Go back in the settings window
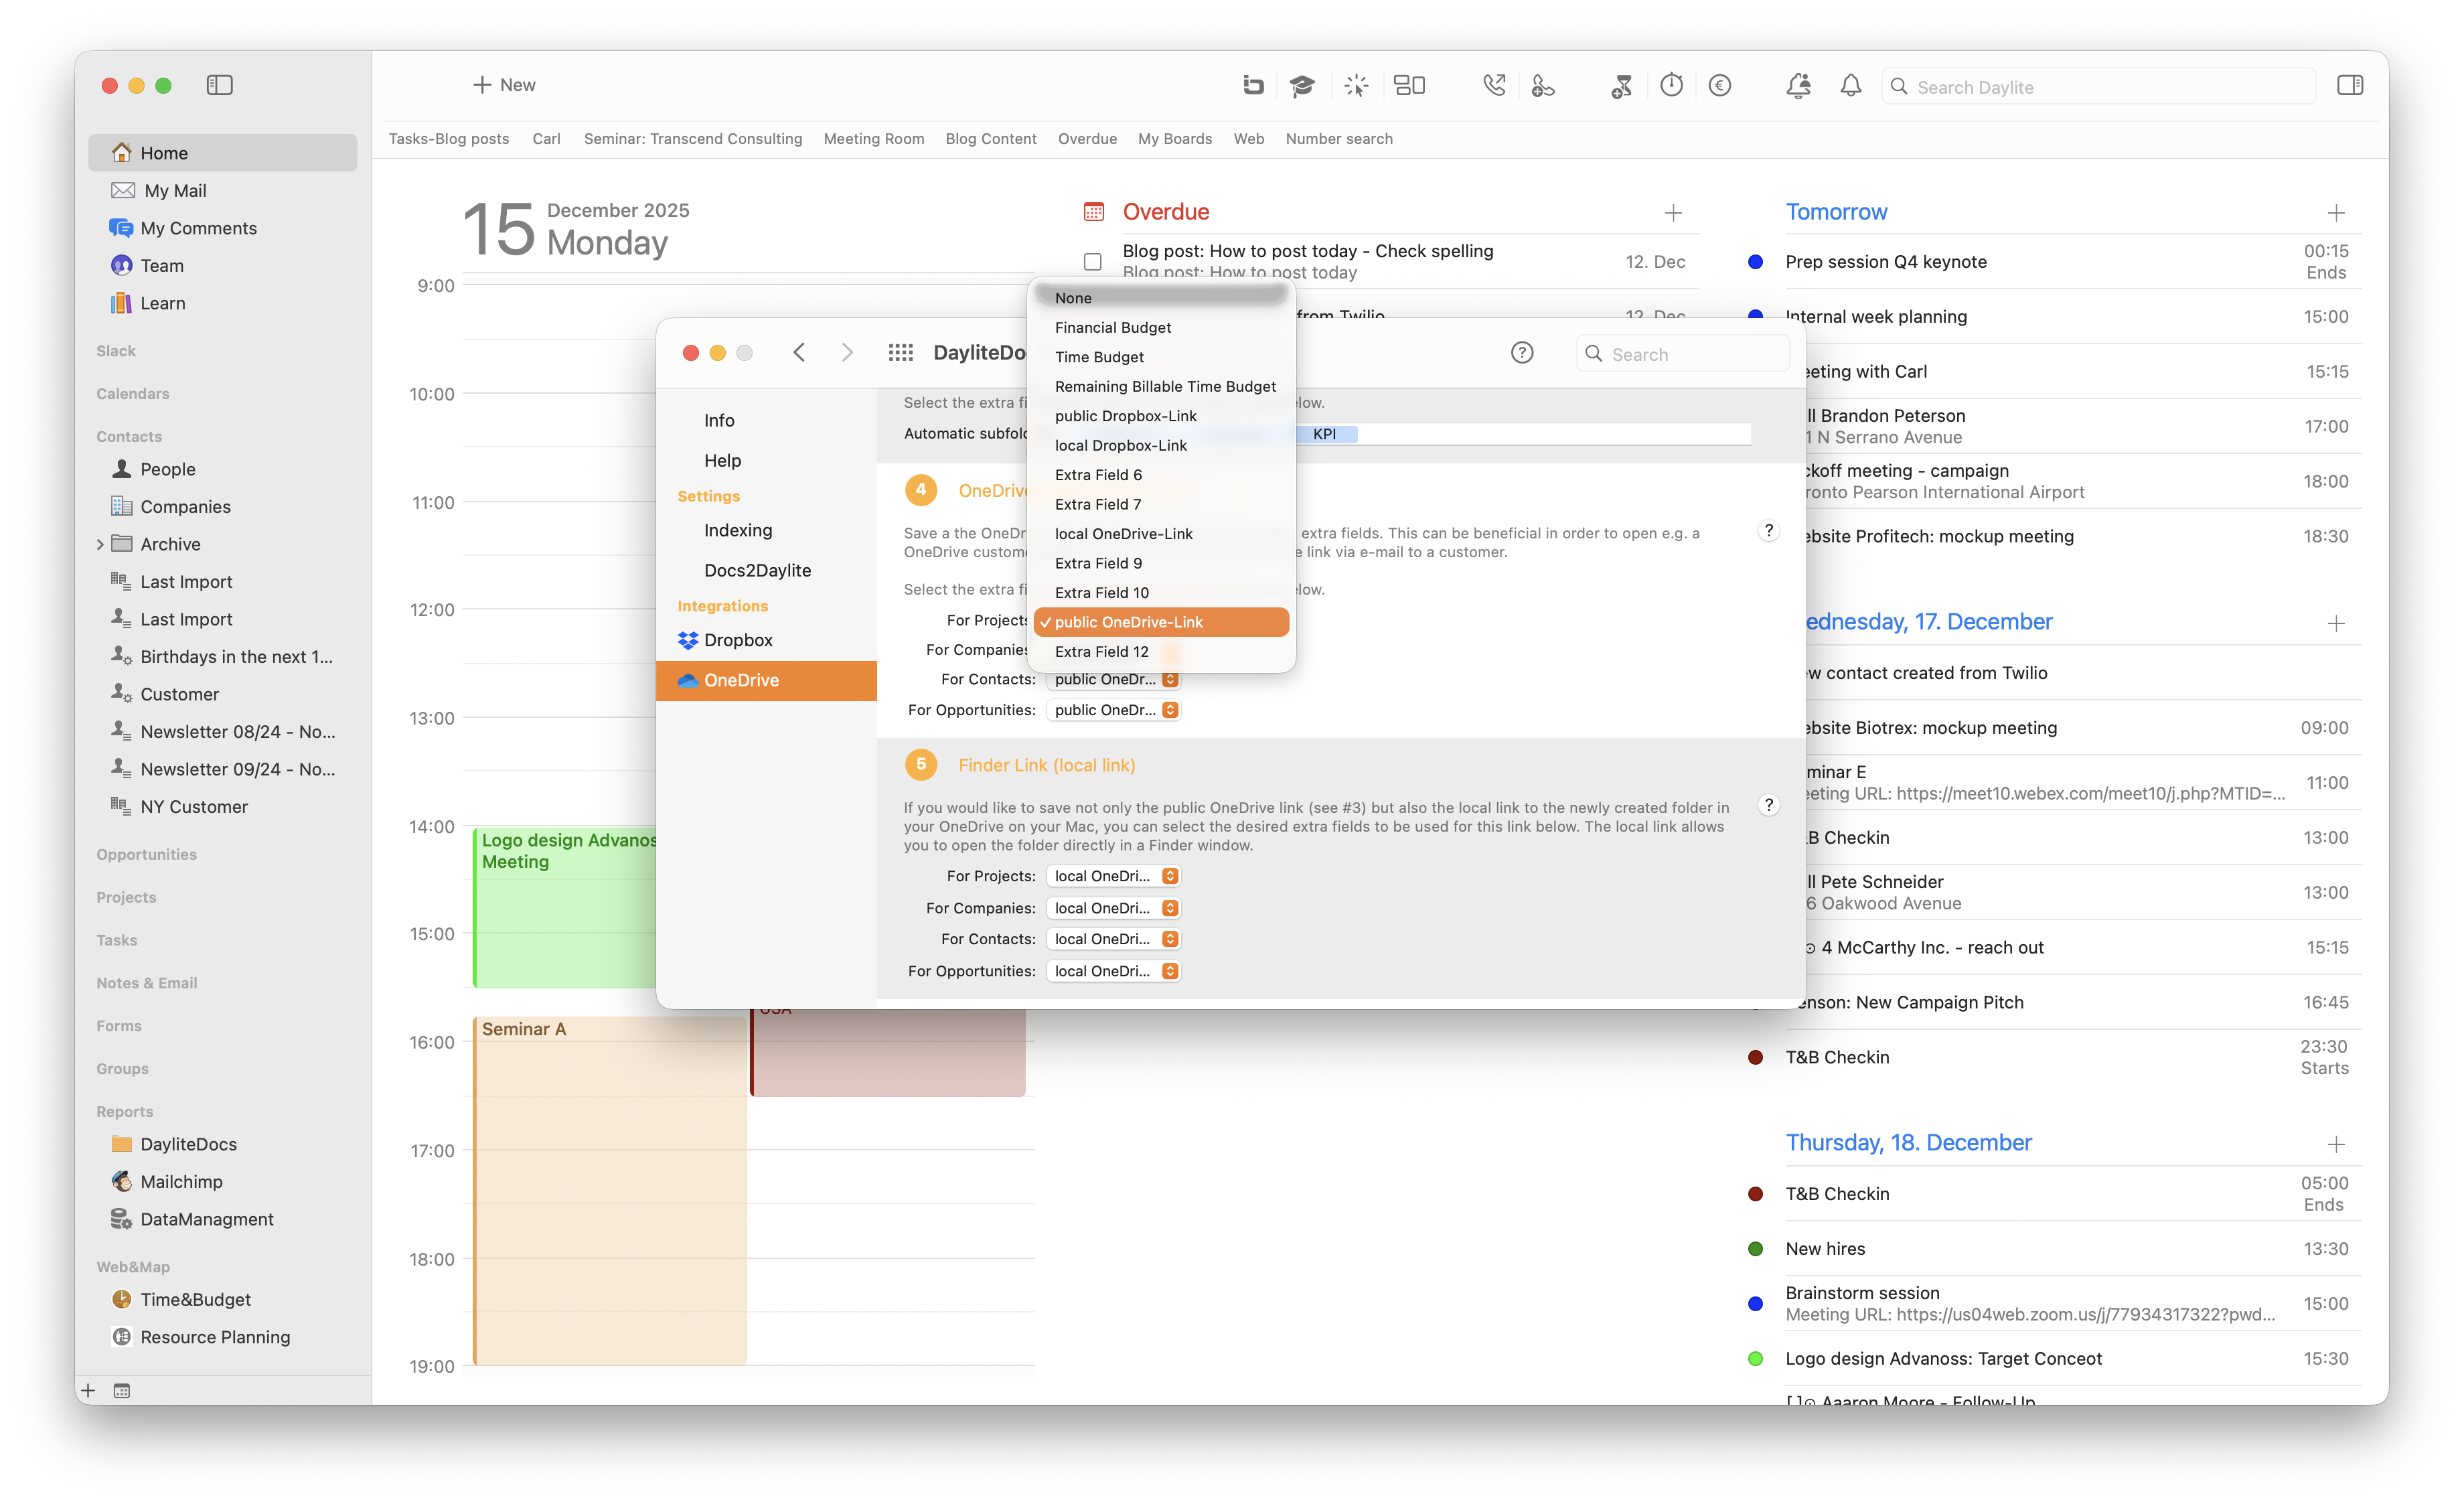2464x1504 pixels. tap(799, 352)
